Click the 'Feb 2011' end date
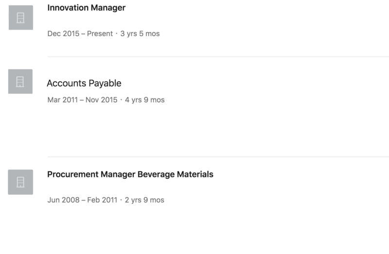 click(102, 200)
